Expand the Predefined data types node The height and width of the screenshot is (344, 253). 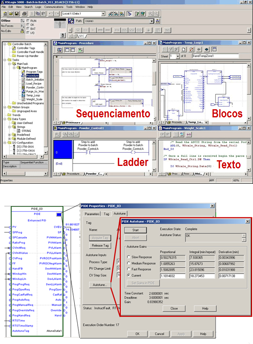point(9,135)
